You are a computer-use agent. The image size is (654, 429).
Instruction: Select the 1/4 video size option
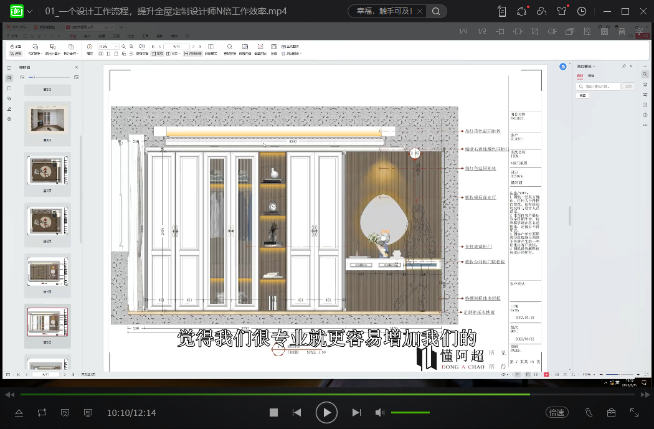(463, 31)
